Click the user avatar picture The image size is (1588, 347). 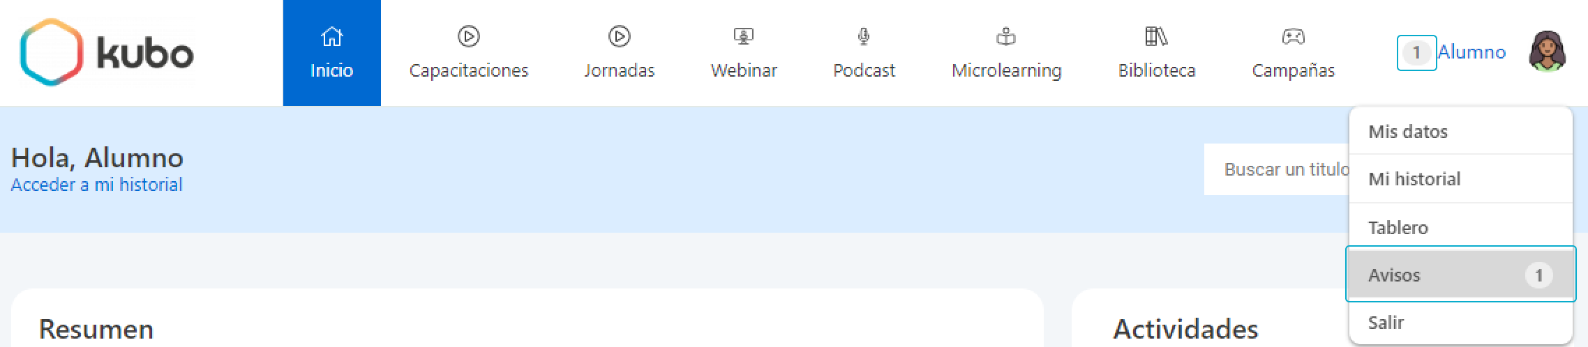click(x=1547, y=52)
